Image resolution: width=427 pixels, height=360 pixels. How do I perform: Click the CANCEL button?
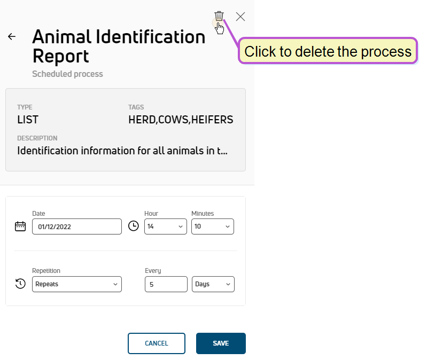(157, 343)
